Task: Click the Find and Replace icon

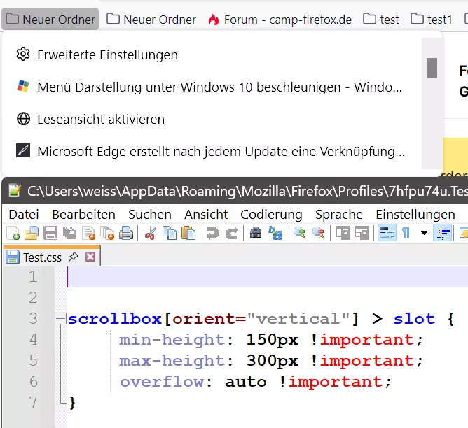Action: click(275, 233)
